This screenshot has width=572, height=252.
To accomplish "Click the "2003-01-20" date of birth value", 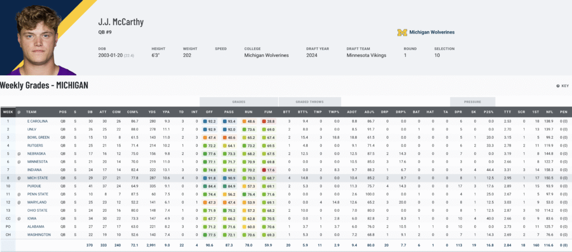I will click(110, 55).
